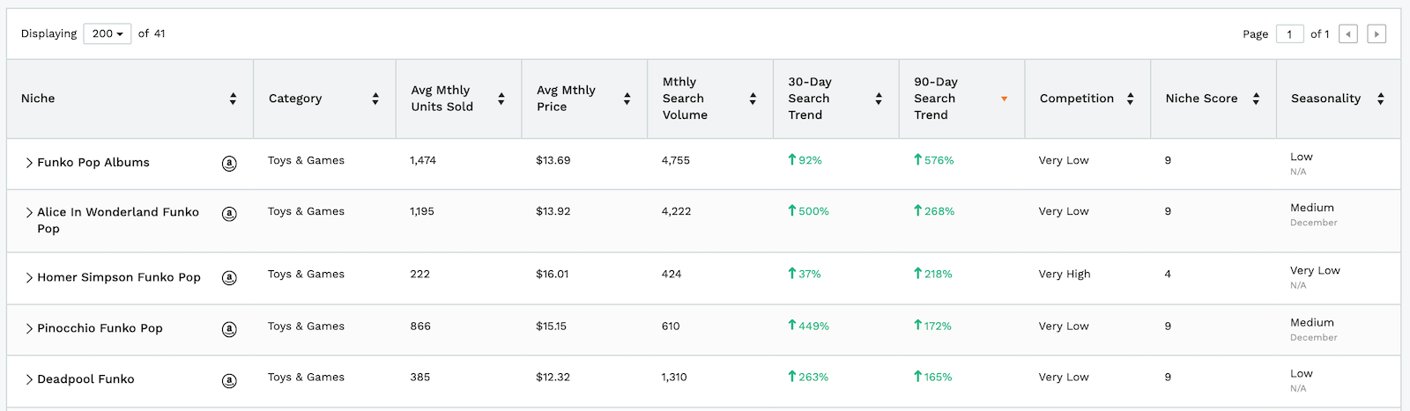Click the orange 90-Day Search Trend sort arrow
The height and width of the screenshot is (411, 1410).
(1005, 99)
